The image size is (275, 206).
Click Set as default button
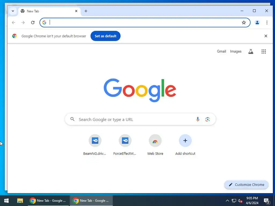click(x=105, y=36)
